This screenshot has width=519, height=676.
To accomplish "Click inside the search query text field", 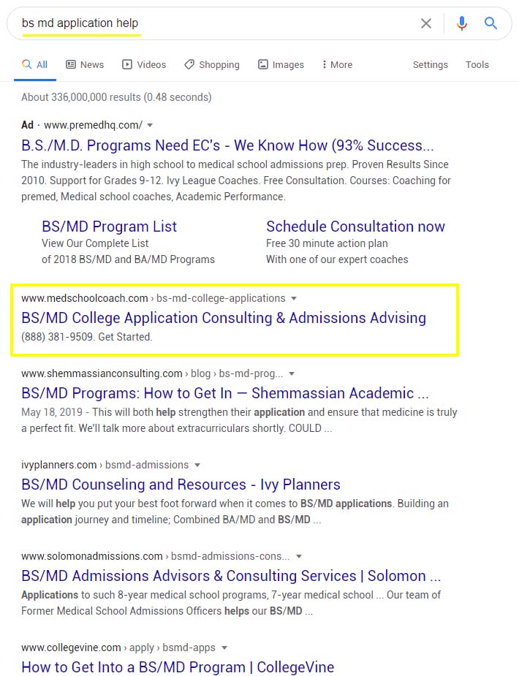I will click(216, 23).
